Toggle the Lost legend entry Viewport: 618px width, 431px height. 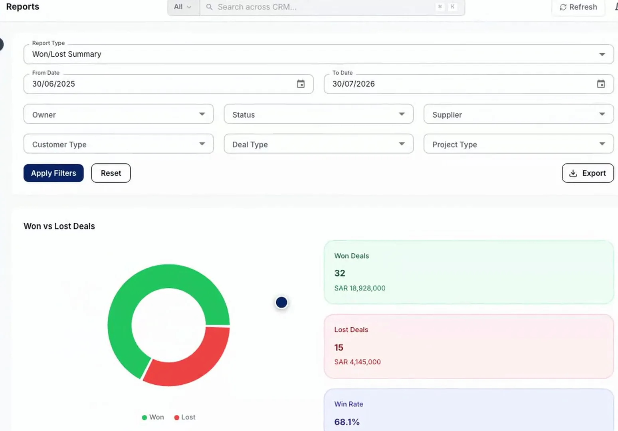coord(185,417)
